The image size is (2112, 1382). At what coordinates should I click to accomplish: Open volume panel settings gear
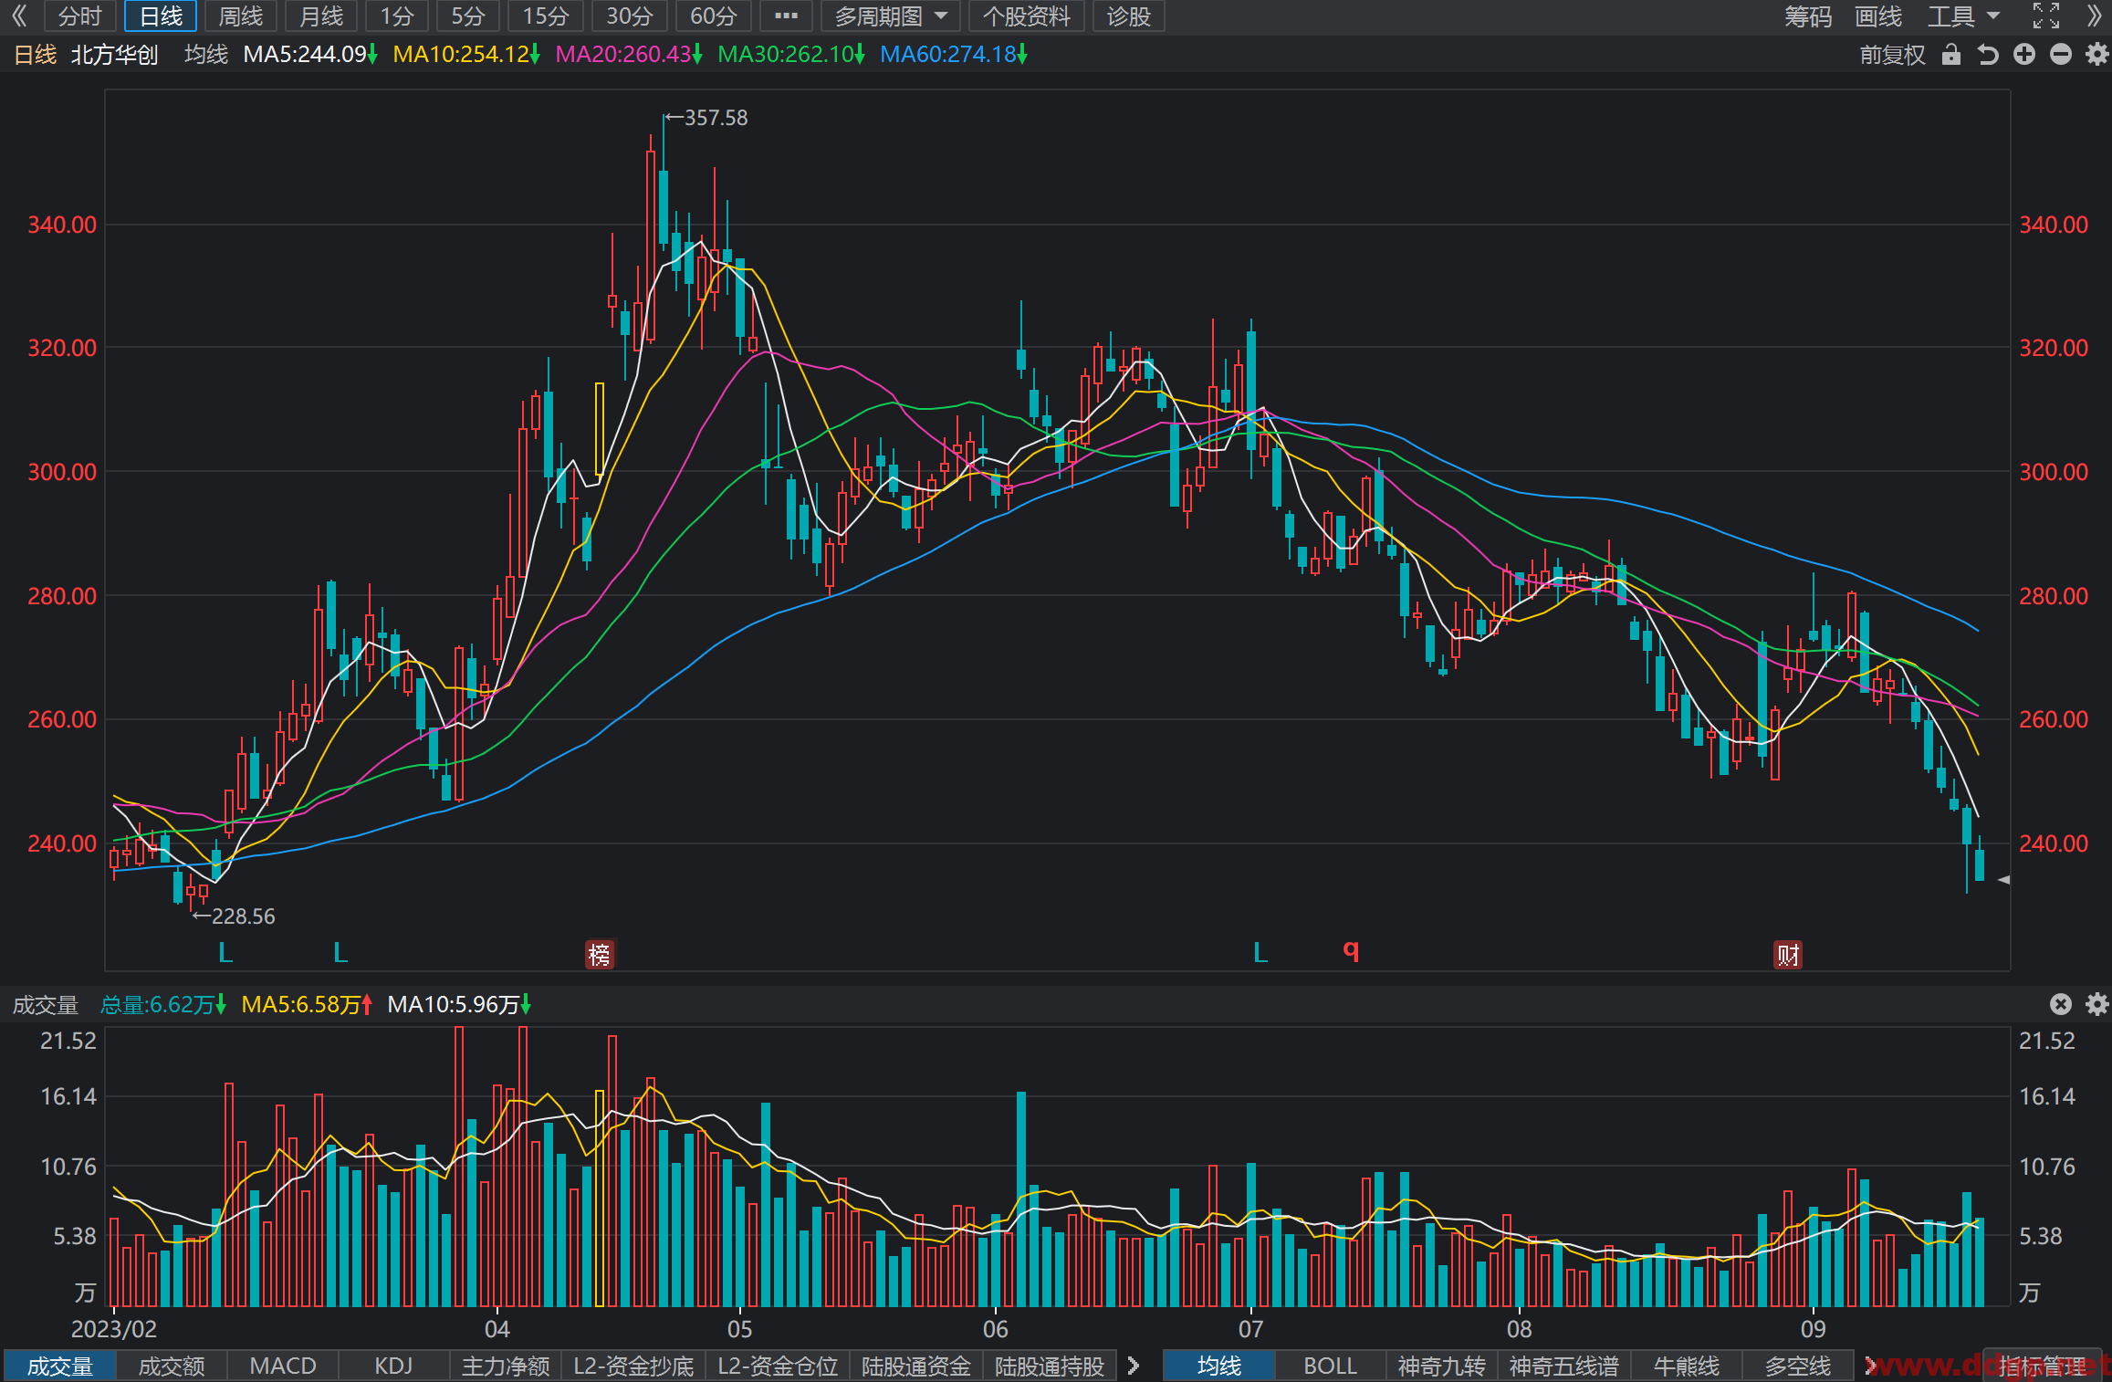point(2096,1004)
